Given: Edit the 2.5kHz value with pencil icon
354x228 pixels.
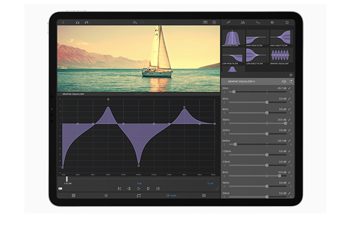Looking at the screenshot, I should 289,162.
